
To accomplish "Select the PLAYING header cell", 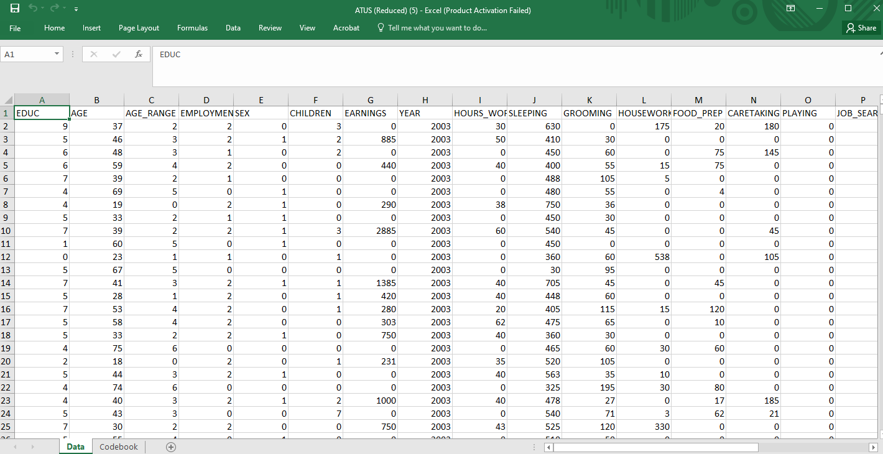I will coord(808,113).
